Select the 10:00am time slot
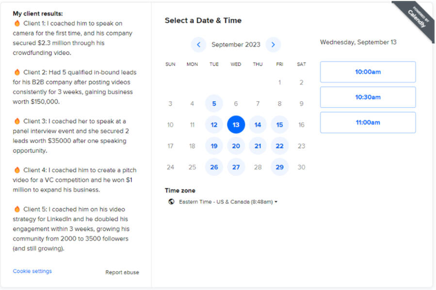The image size is (436, 290). click(x=368, y=72)
